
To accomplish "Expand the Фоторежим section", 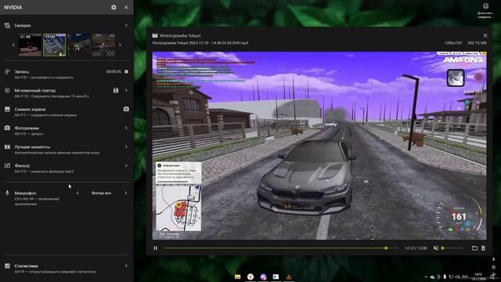I will click(x=126, y=128).
